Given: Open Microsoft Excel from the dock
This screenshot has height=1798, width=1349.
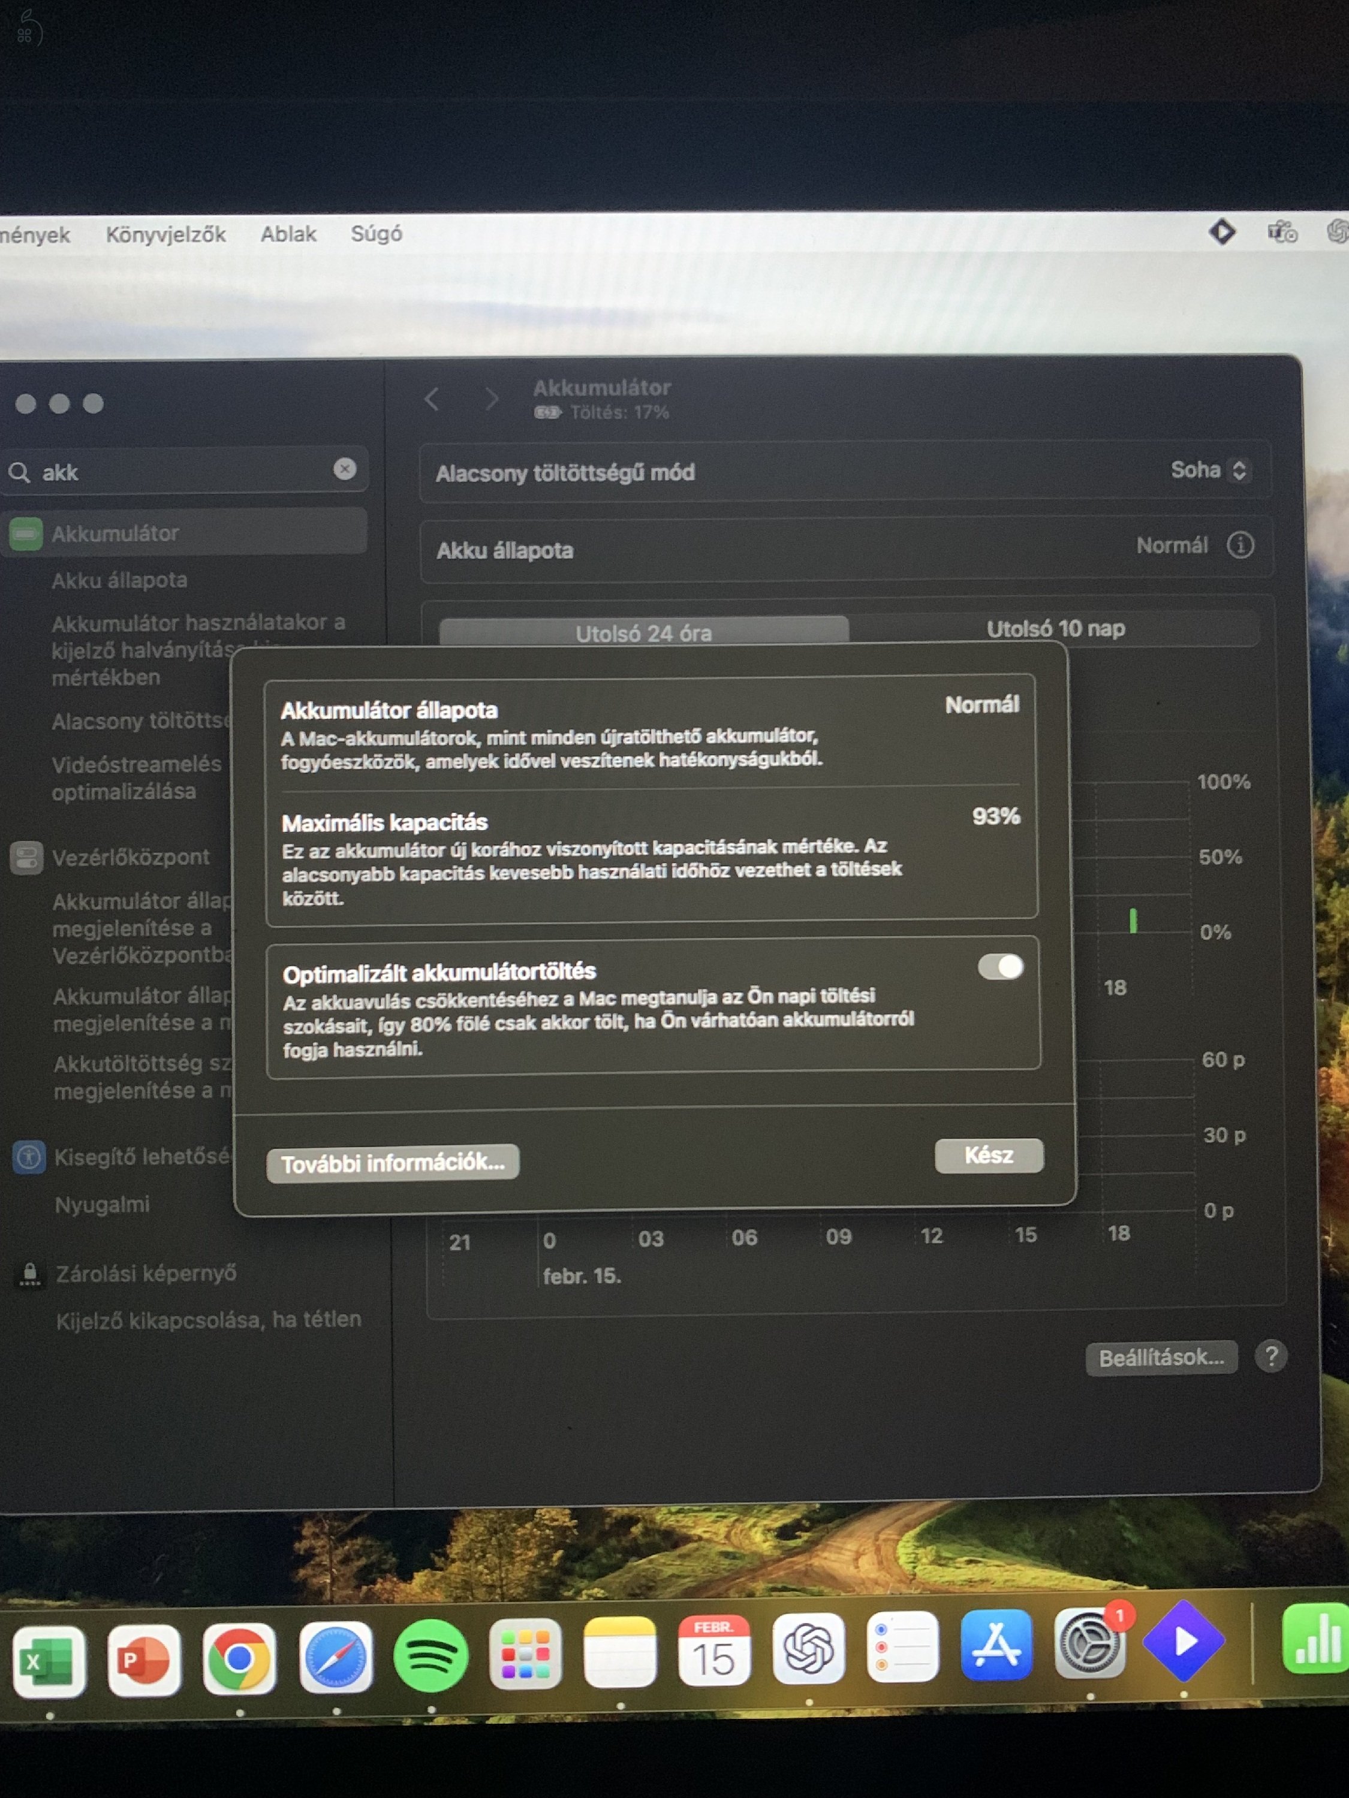Looking at the screenshot, I should coord(49,1661).
